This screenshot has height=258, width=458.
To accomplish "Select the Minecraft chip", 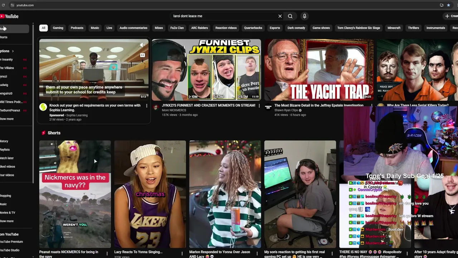I will 394,28.
